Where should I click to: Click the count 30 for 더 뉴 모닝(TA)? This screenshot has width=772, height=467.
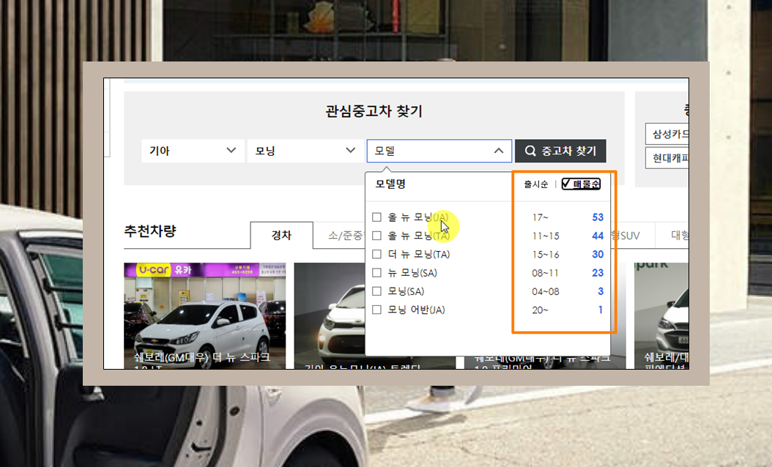[598, 255]
